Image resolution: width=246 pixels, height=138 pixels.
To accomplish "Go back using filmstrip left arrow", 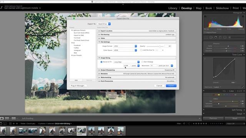I will click(14, 123).
